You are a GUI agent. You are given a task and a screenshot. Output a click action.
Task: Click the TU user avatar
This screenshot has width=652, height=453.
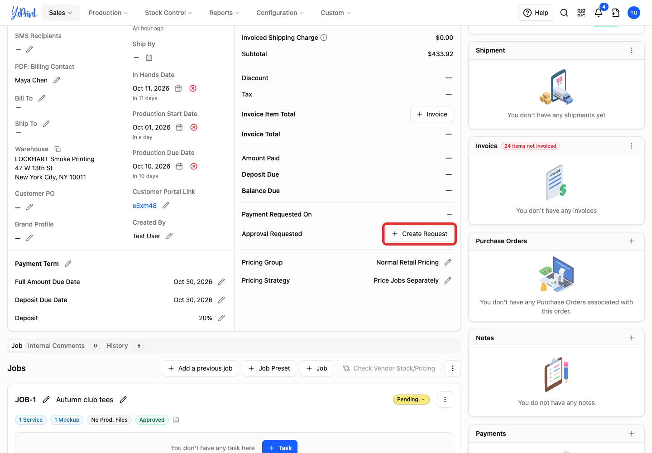634,13
